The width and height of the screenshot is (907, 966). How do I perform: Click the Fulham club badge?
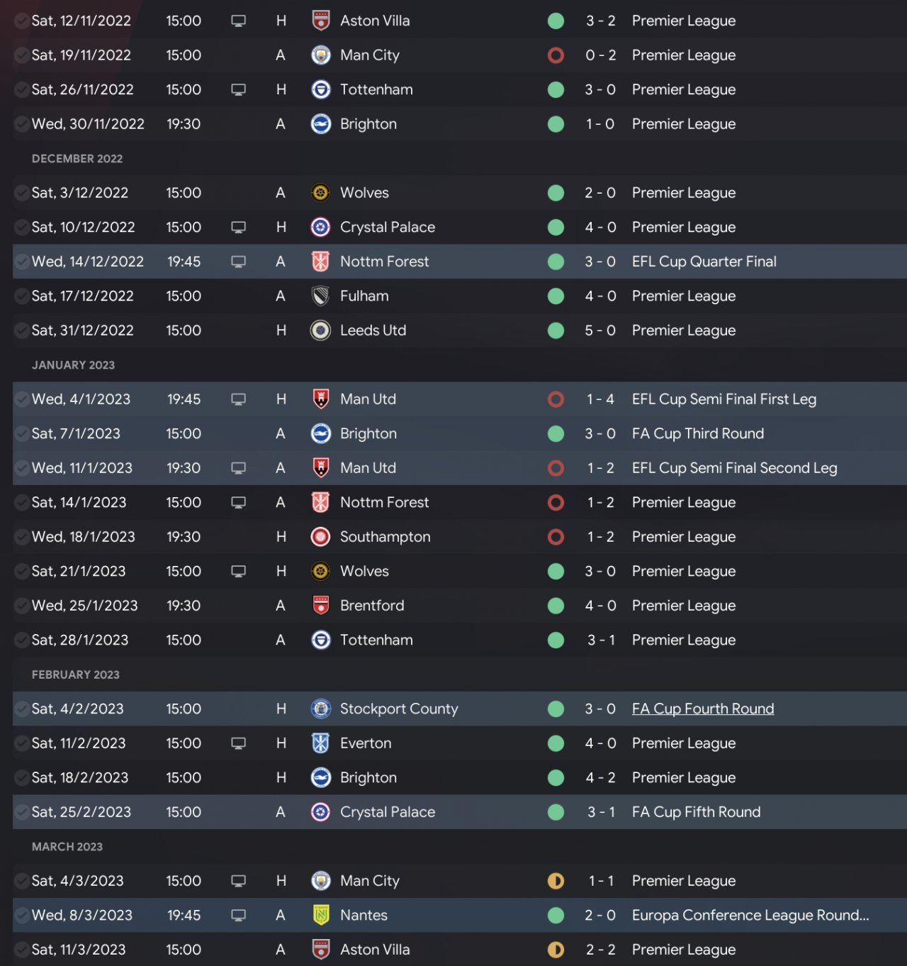point(320,296)
